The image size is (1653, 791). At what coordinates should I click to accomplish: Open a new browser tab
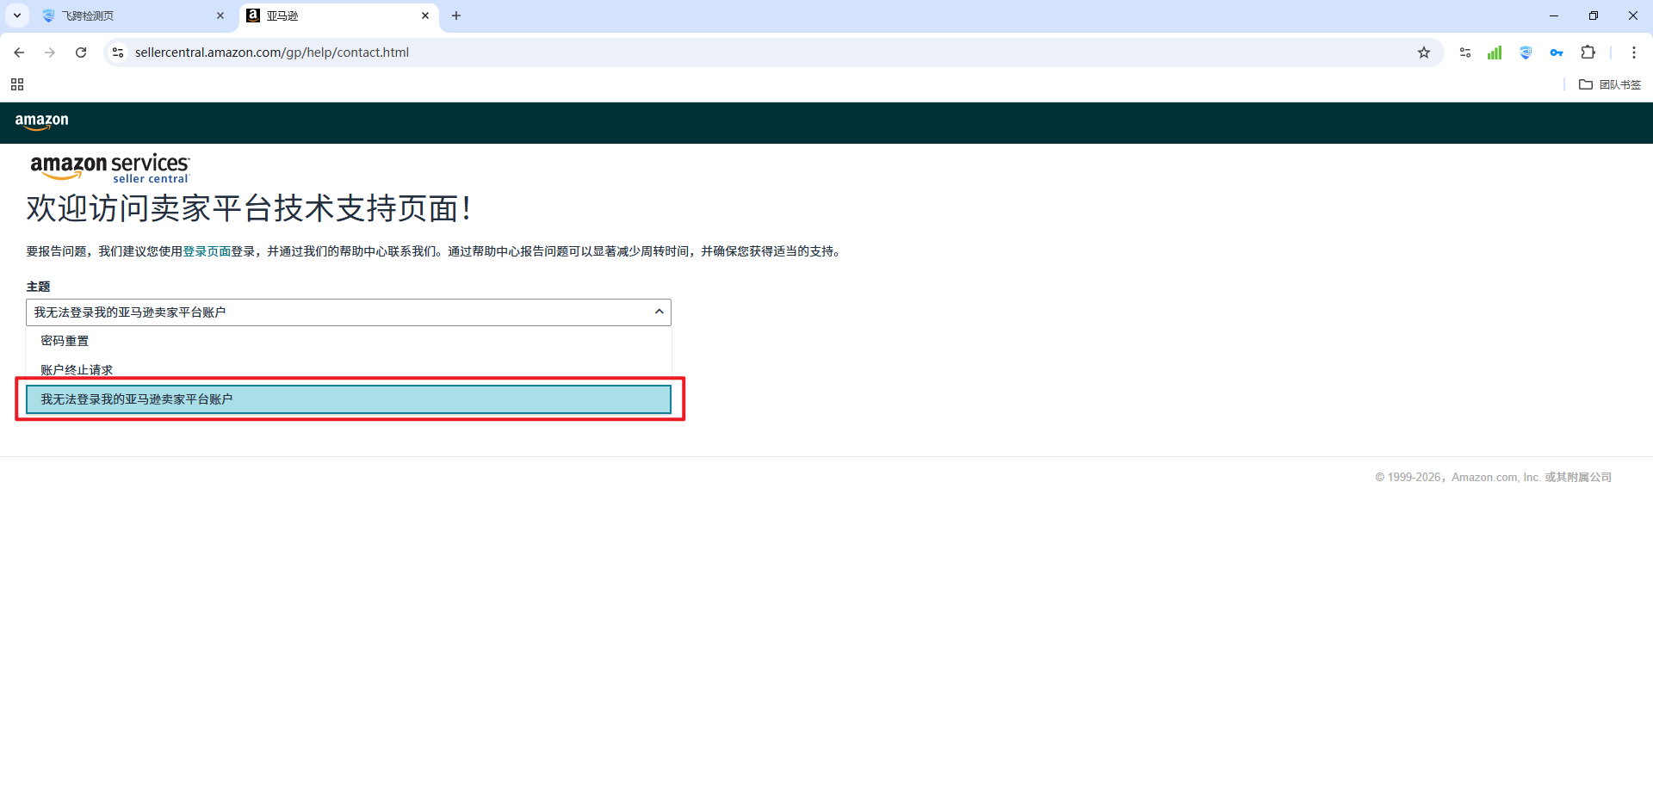pyautogui.click(x=456, y=15)
